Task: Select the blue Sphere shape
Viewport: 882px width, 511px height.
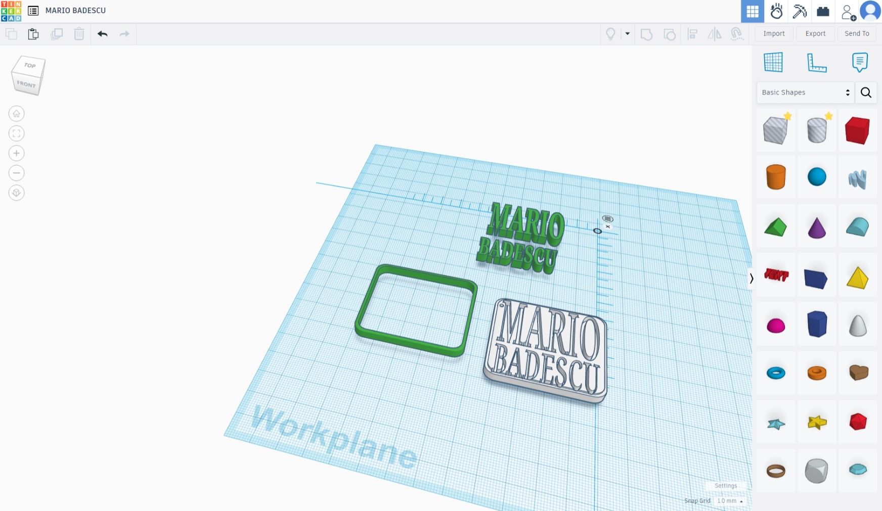Action: pos(817,177)
